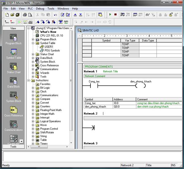Screen dimensions: 184x169
Task: Click the Tools bar button
Action: (13, 147)
